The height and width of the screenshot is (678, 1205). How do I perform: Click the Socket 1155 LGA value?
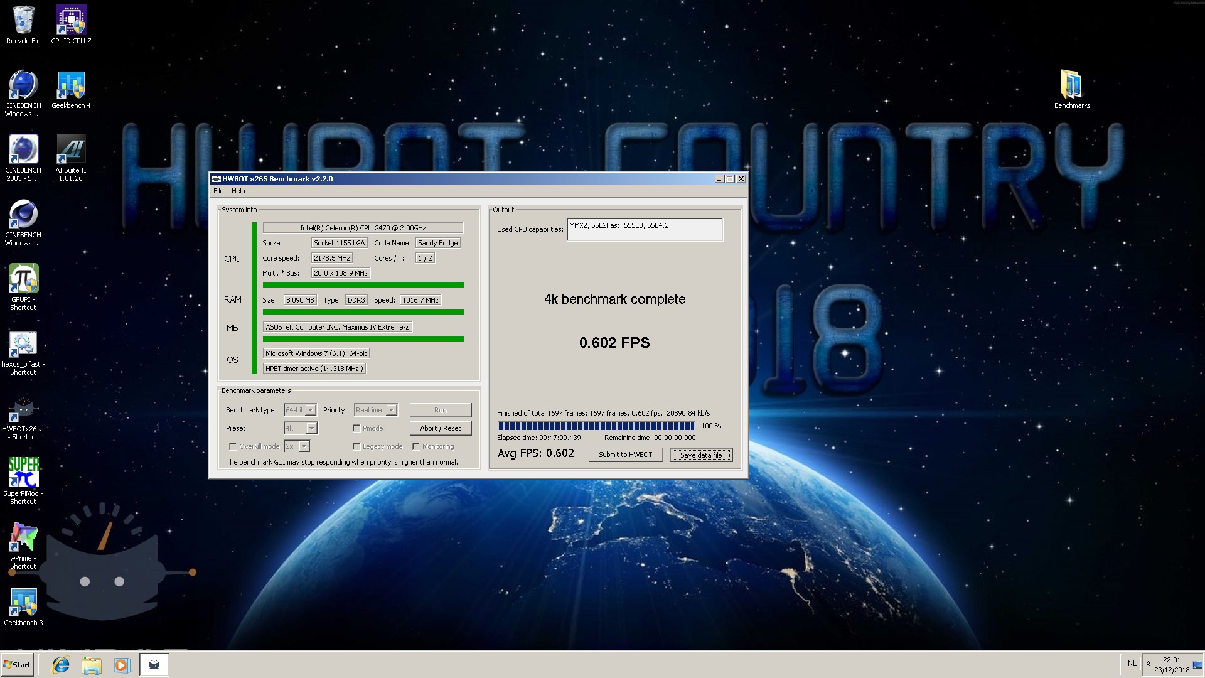[339, 243]
